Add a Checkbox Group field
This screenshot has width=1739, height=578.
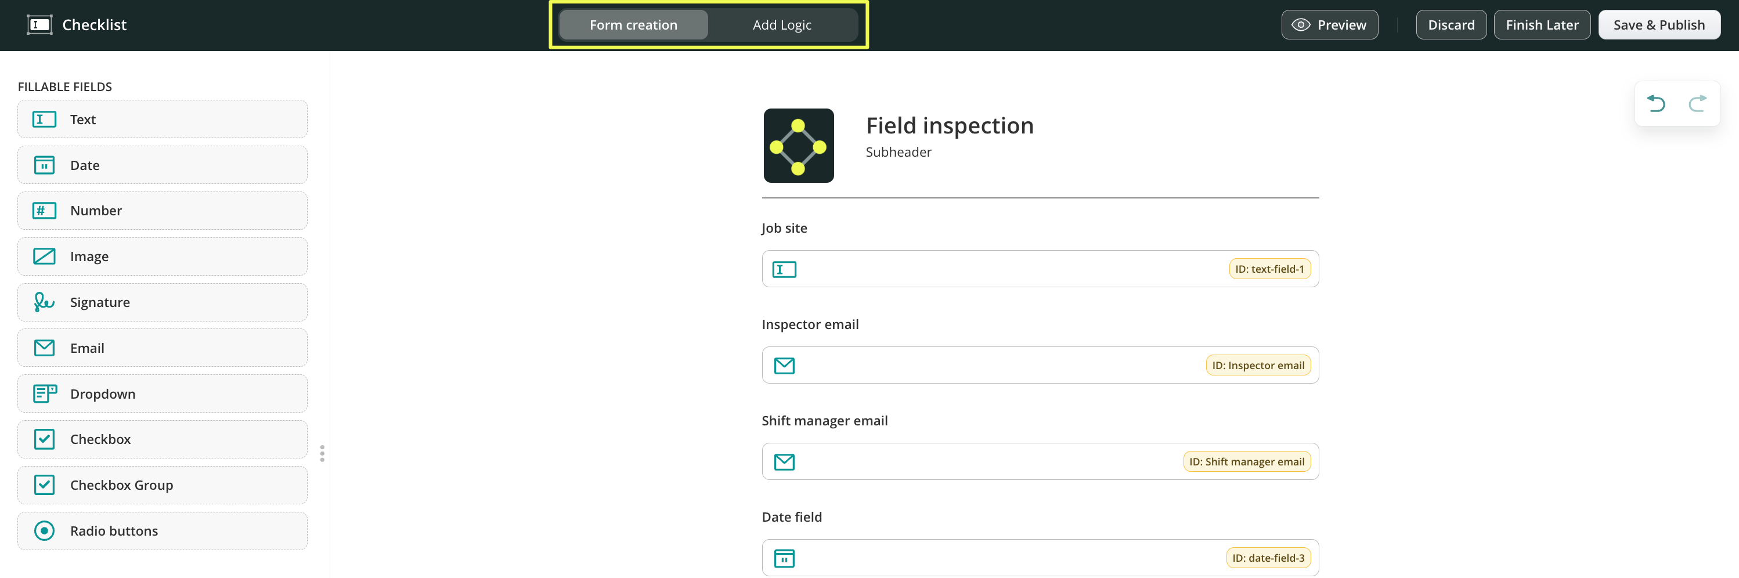pos(162,486)
